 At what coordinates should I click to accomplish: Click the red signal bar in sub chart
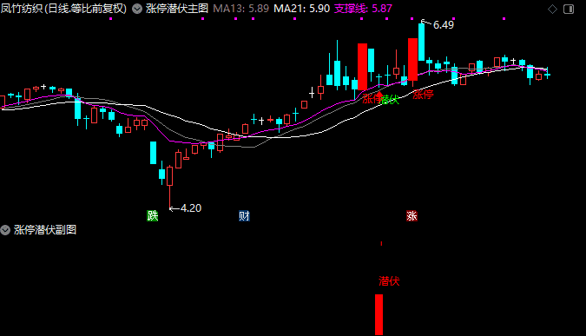tap(379, 314)
